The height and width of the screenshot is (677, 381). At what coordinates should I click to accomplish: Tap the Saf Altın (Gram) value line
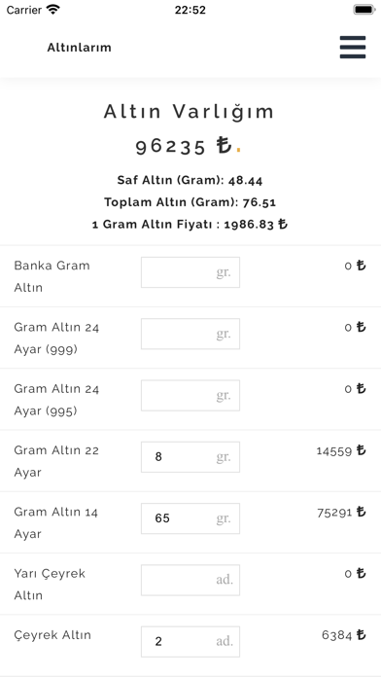[x=190, y=181]
